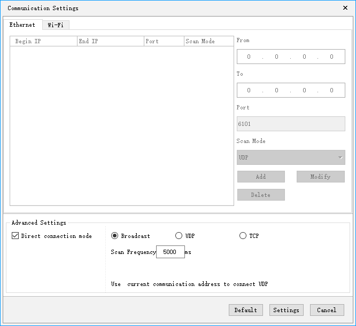Viewport: 356px width, 326px height.
Task: Click the Add button
Action: point(261,177)
